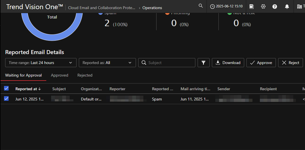Open the documentation book icon in the header
Viewport: 305px width, 150px height.
252,7
